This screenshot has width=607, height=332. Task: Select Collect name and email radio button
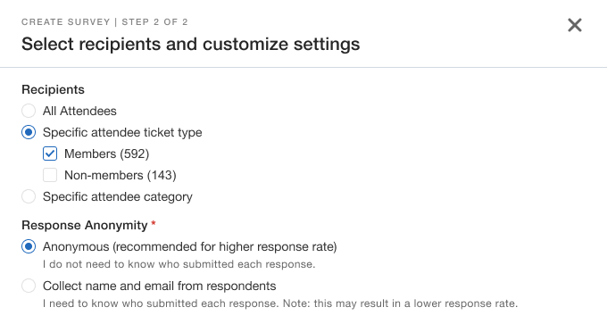(29, 286)
